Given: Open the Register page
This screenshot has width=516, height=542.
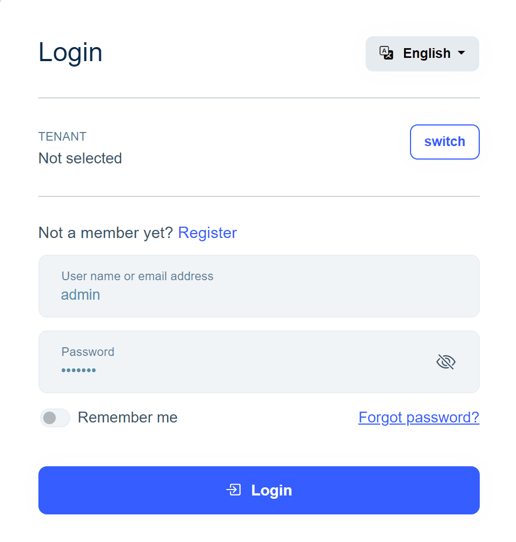Looking at the screenshot, I should [x=207, y=233].
